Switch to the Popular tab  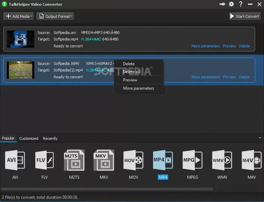click(8, 138)
